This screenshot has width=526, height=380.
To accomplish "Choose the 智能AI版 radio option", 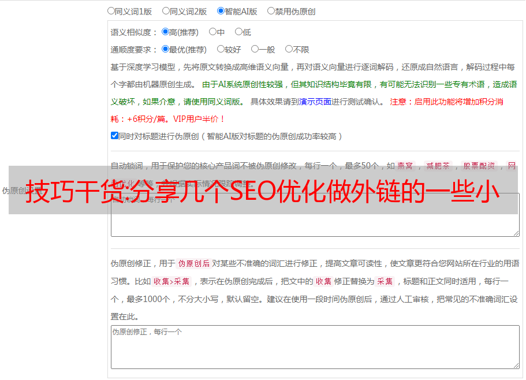I will (221, 11).
